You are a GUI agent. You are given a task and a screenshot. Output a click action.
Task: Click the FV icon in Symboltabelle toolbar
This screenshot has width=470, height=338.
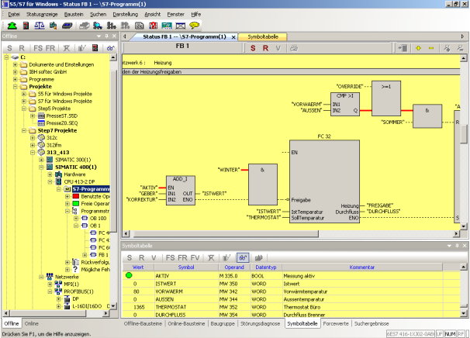(x=195, y=257)
